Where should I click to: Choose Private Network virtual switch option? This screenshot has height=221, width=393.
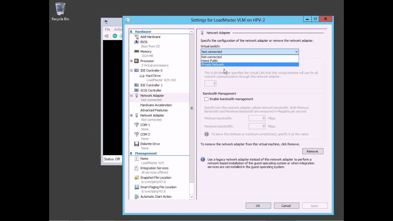pyautogui.click(x=250, y=64)
